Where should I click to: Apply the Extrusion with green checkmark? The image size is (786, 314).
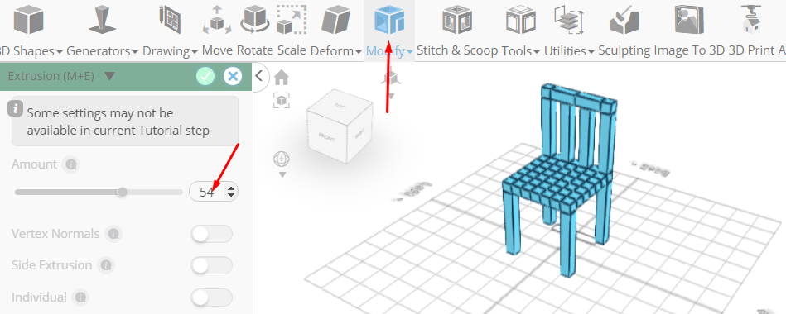205,77
